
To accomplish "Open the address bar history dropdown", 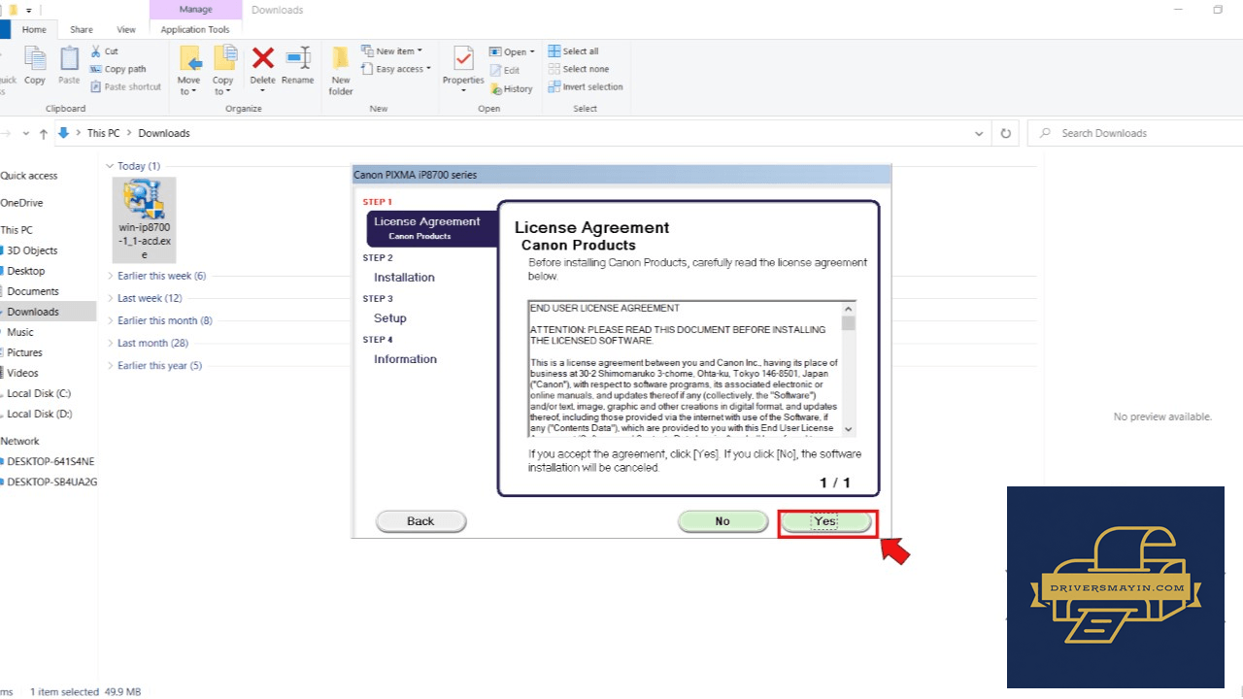I will [979, 133].
